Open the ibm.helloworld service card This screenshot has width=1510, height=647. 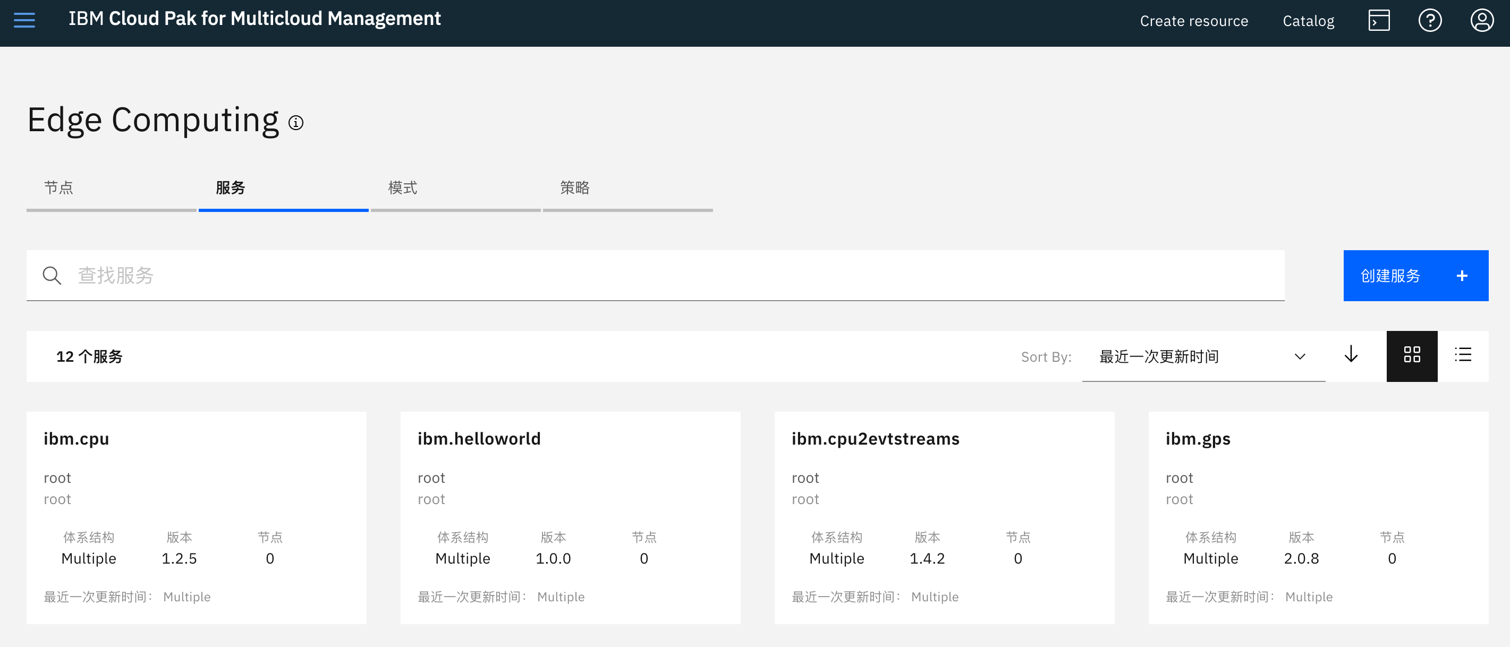click(x=570, y=517)
